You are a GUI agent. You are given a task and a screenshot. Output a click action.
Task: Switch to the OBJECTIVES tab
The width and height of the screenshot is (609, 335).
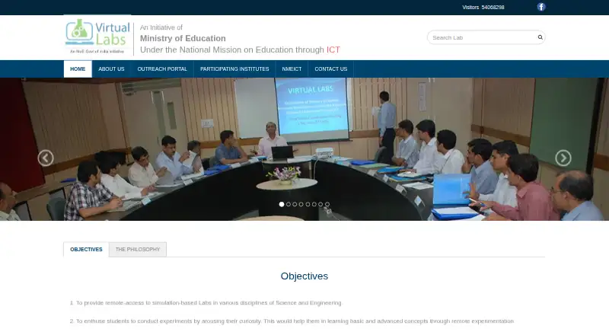click(x=86, y=250)
